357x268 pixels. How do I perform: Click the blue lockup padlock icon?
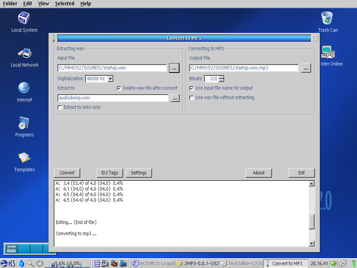click(x=22, y=264)
